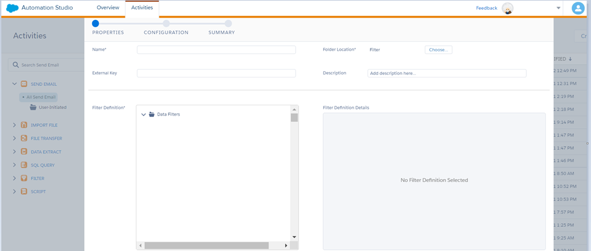
Task: Click the Salesforce cloud logo
Action: [x=12, y=8]
